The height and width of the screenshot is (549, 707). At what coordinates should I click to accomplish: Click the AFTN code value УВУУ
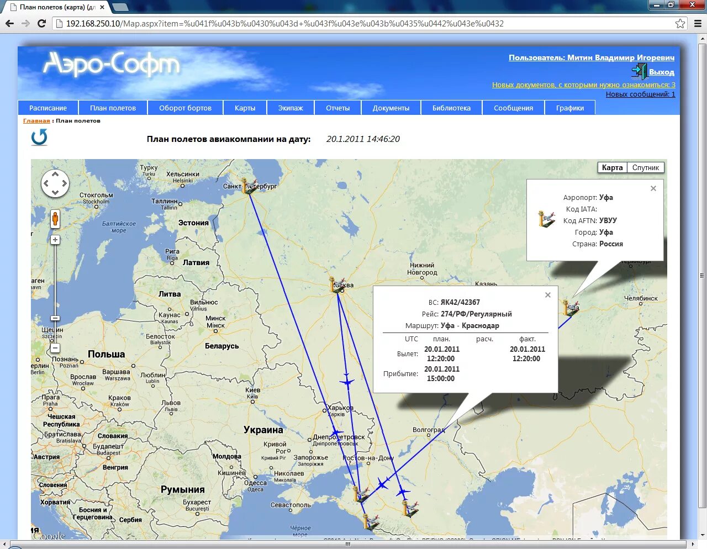click(x=608, y=220)
